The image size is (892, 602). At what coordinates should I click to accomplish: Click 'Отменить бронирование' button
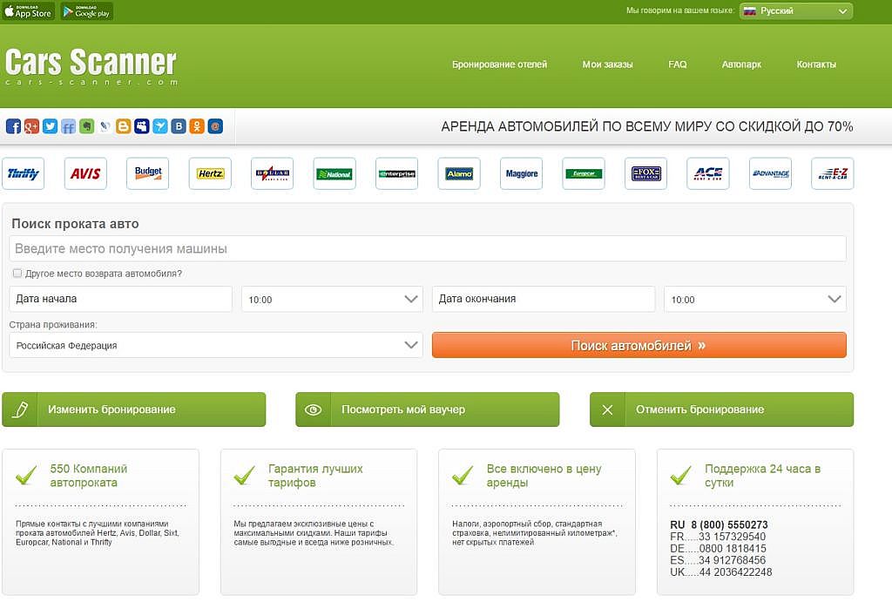point(721,409)
